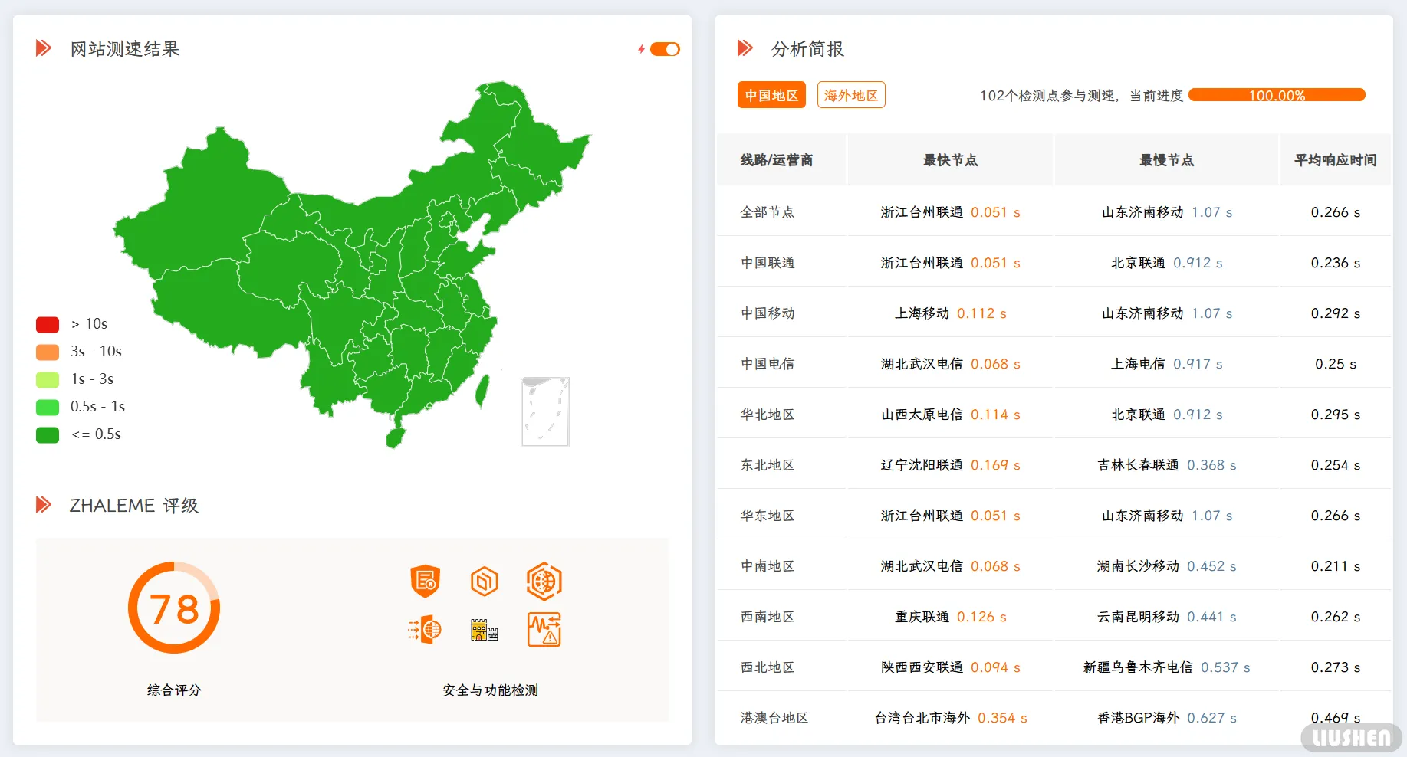Switch to the 最快节点 column header
Viewport: 1407px width, 757px height.
[x=949, y=159]
